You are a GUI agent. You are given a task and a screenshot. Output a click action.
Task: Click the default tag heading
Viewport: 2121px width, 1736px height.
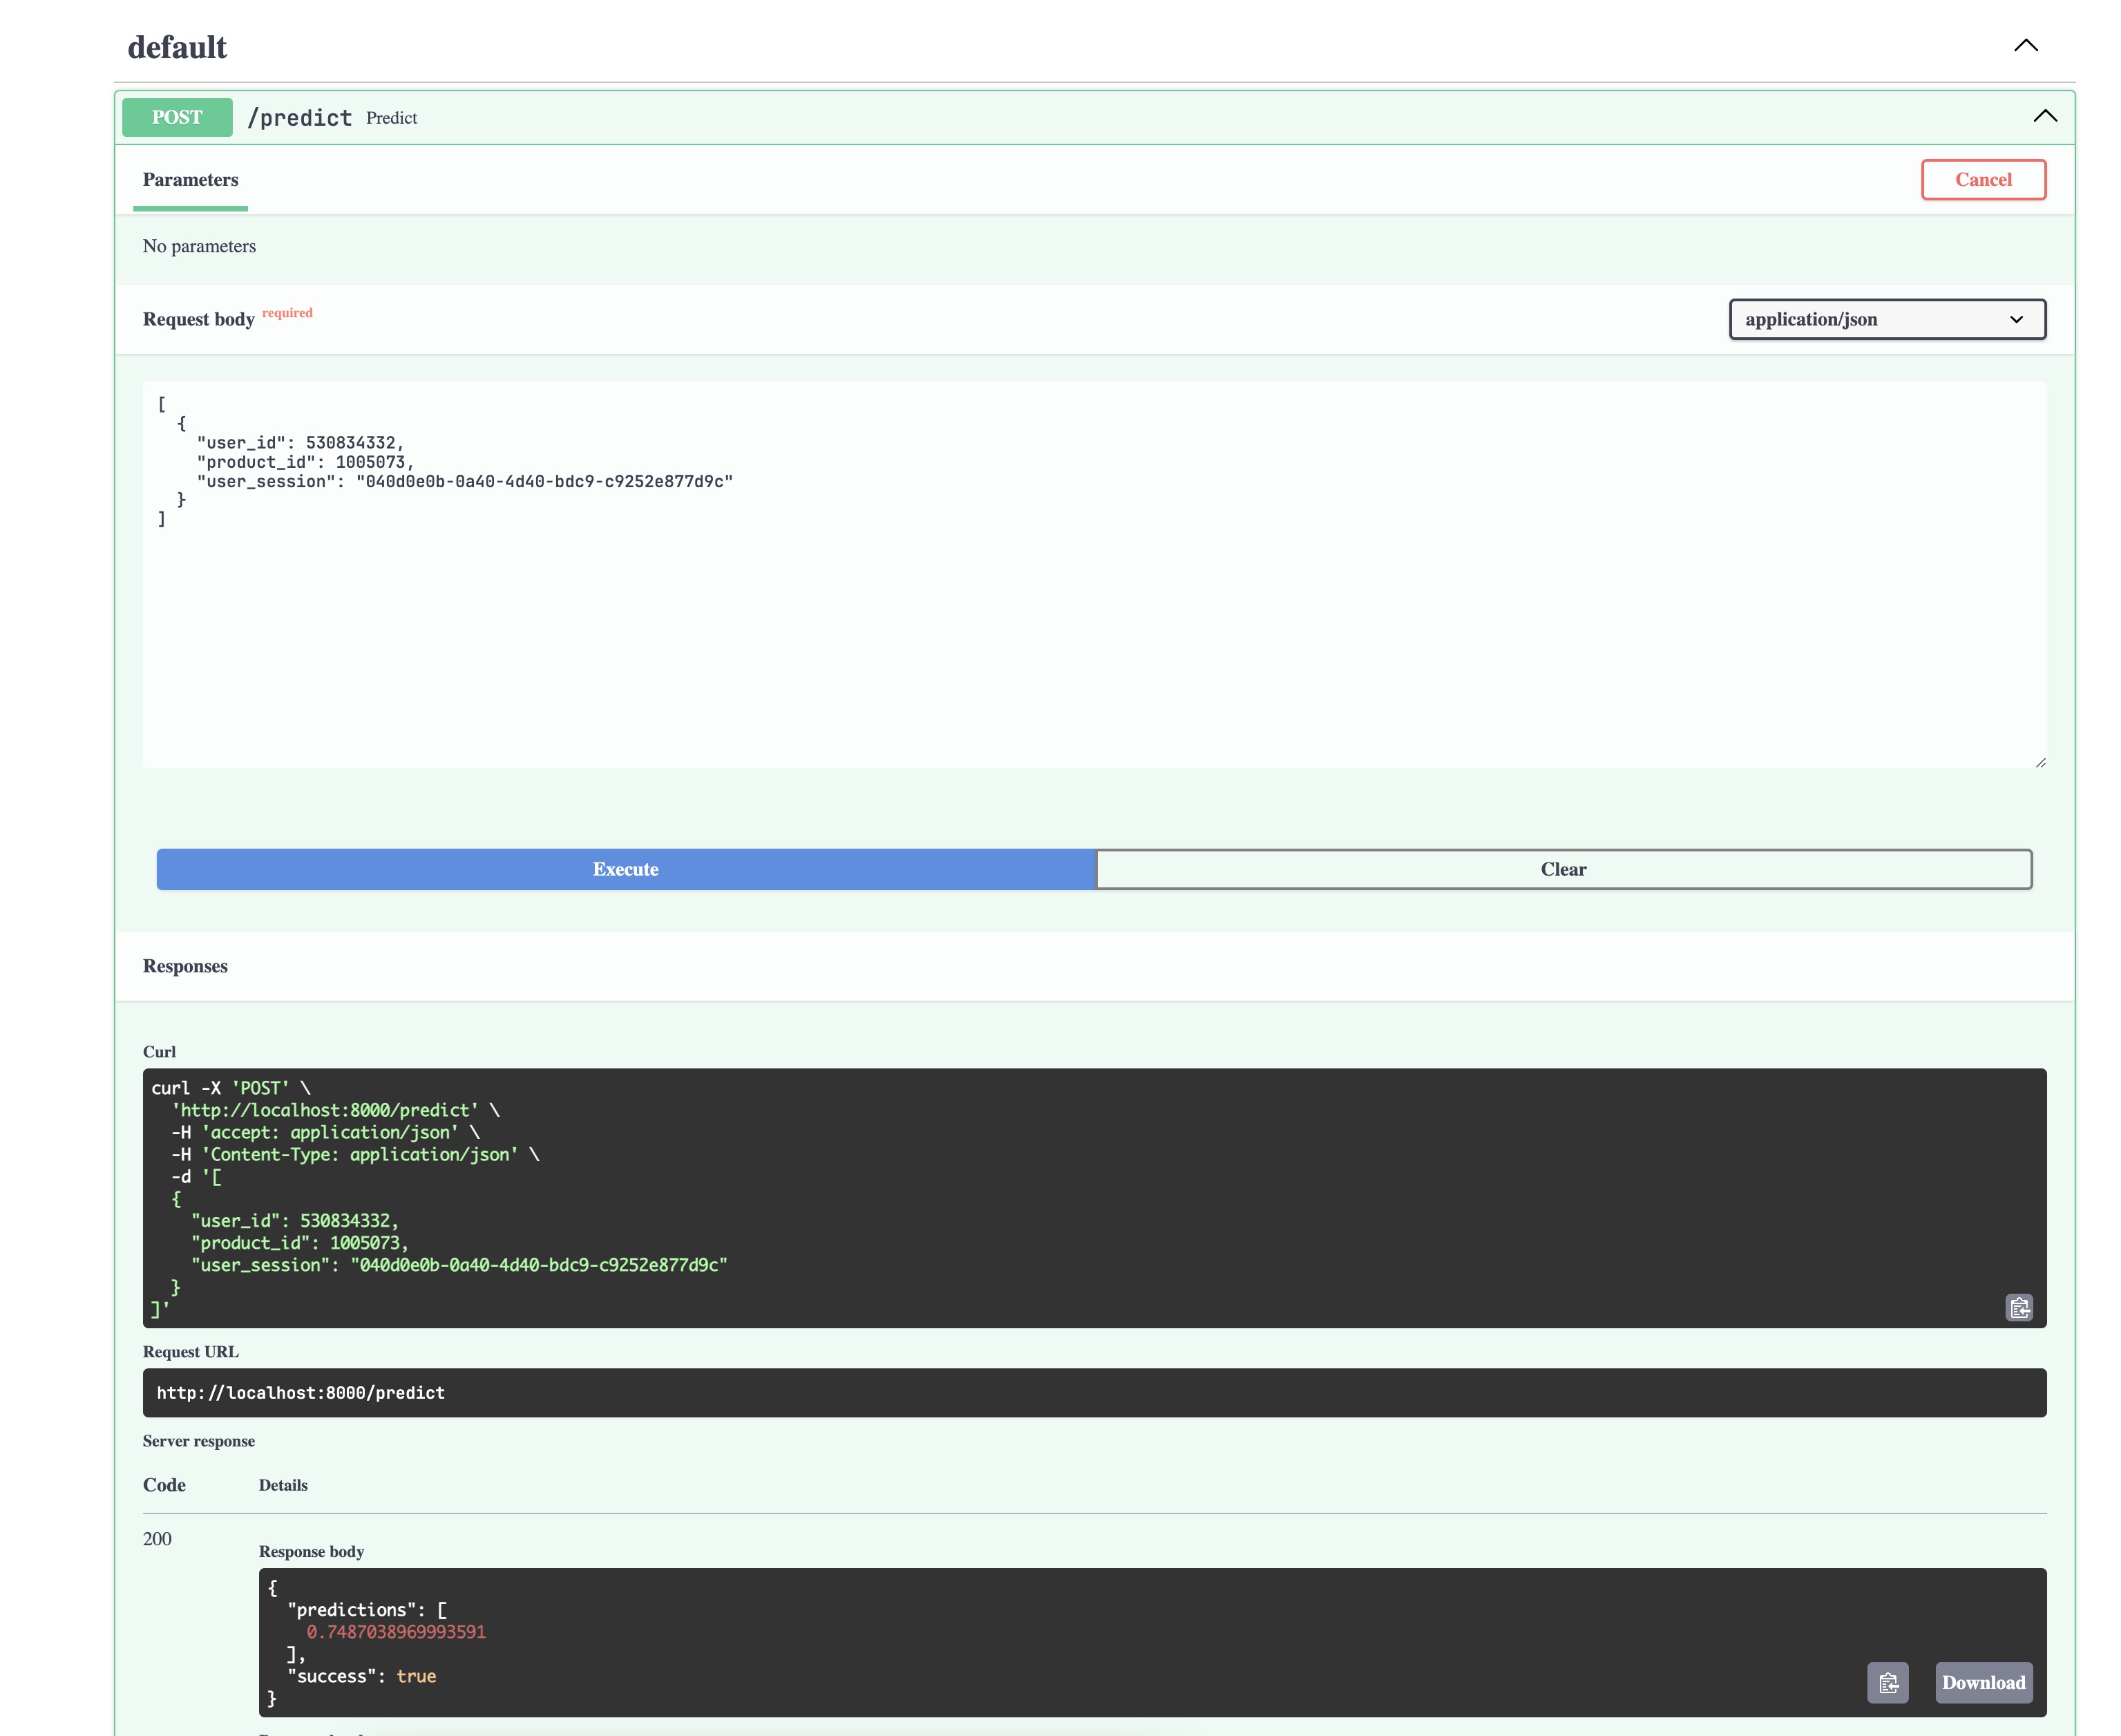(x=177, y=47)
